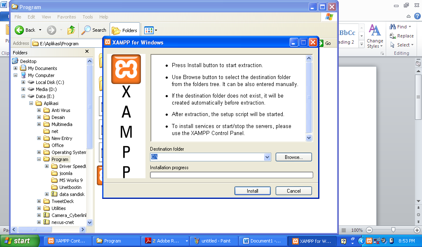Click the Installation progress bar
Viewport: 422px width, 247px height.
(232, 175)
